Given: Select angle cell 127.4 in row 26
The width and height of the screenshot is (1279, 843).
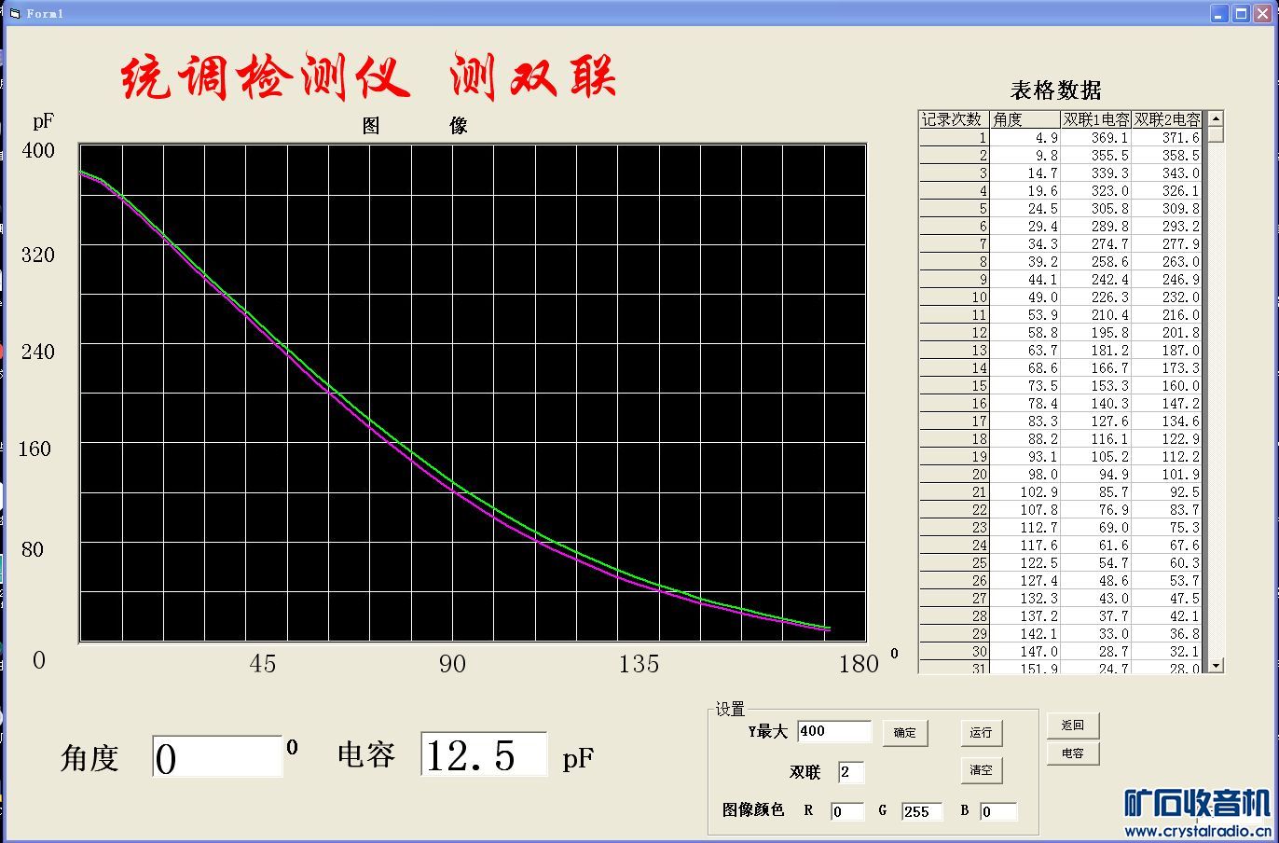Looking at the screenshot, I should click(1025, 581).
